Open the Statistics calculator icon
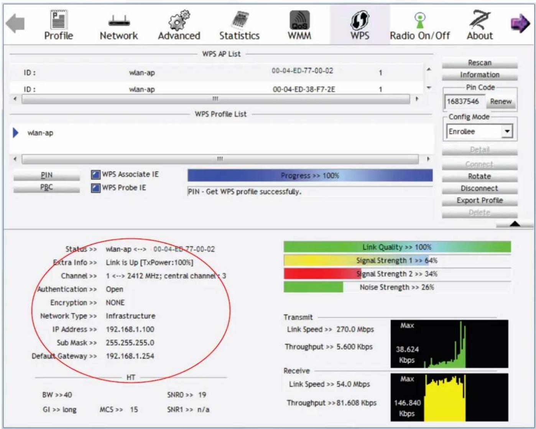Image resolution: width=536 pixels, height=429 pixels. click(x=240, y=20)
